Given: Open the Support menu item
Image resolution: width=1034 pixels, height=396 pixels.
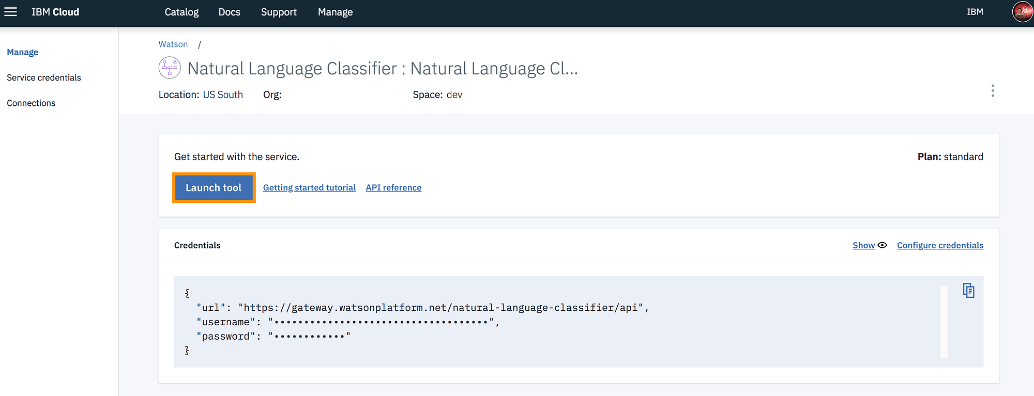Looking at the screenshot, I should (279, 12).
